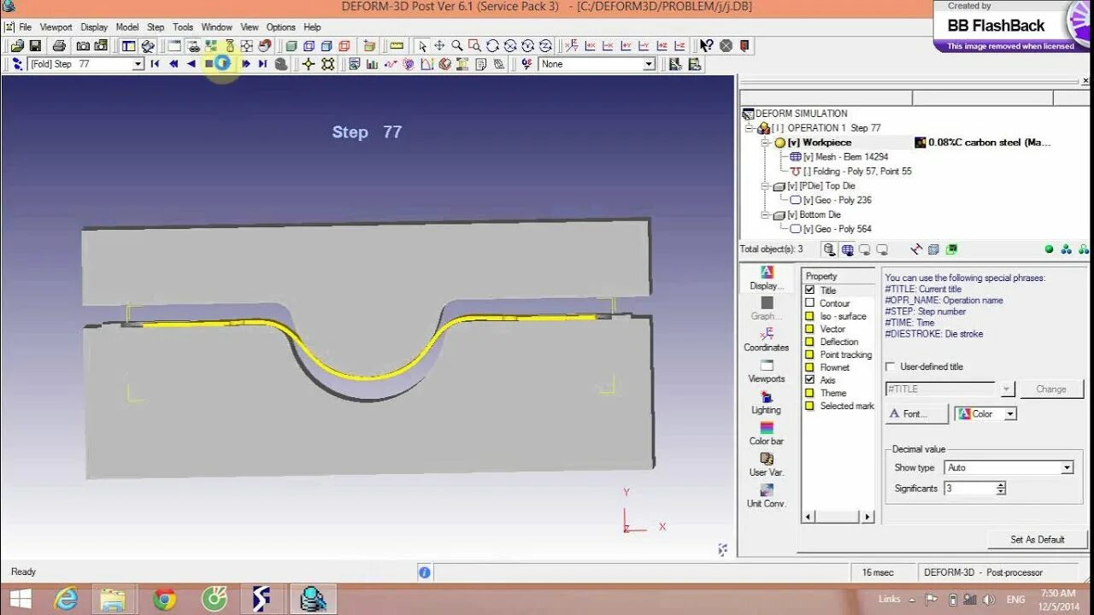Screen dimensions: 1094x615
Task: Select Mesh - Elem 14294 tree row
Action: (x=845, y=157)
